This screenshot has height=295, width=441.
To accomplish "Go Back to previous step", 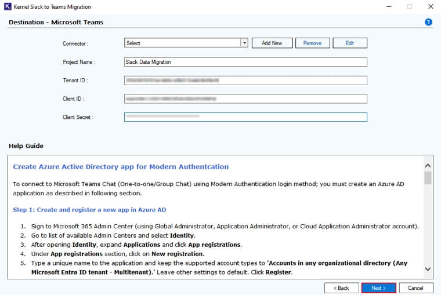I will coord(341,288).
